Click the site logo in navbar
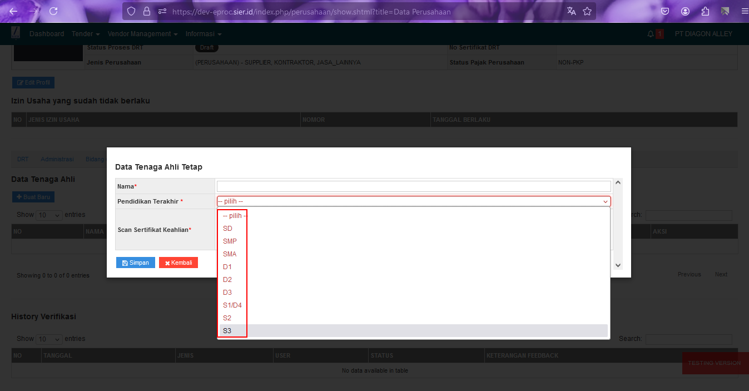The height and width of the screenshot is (391, 749). pyautogui.click(x=16, y=33)
